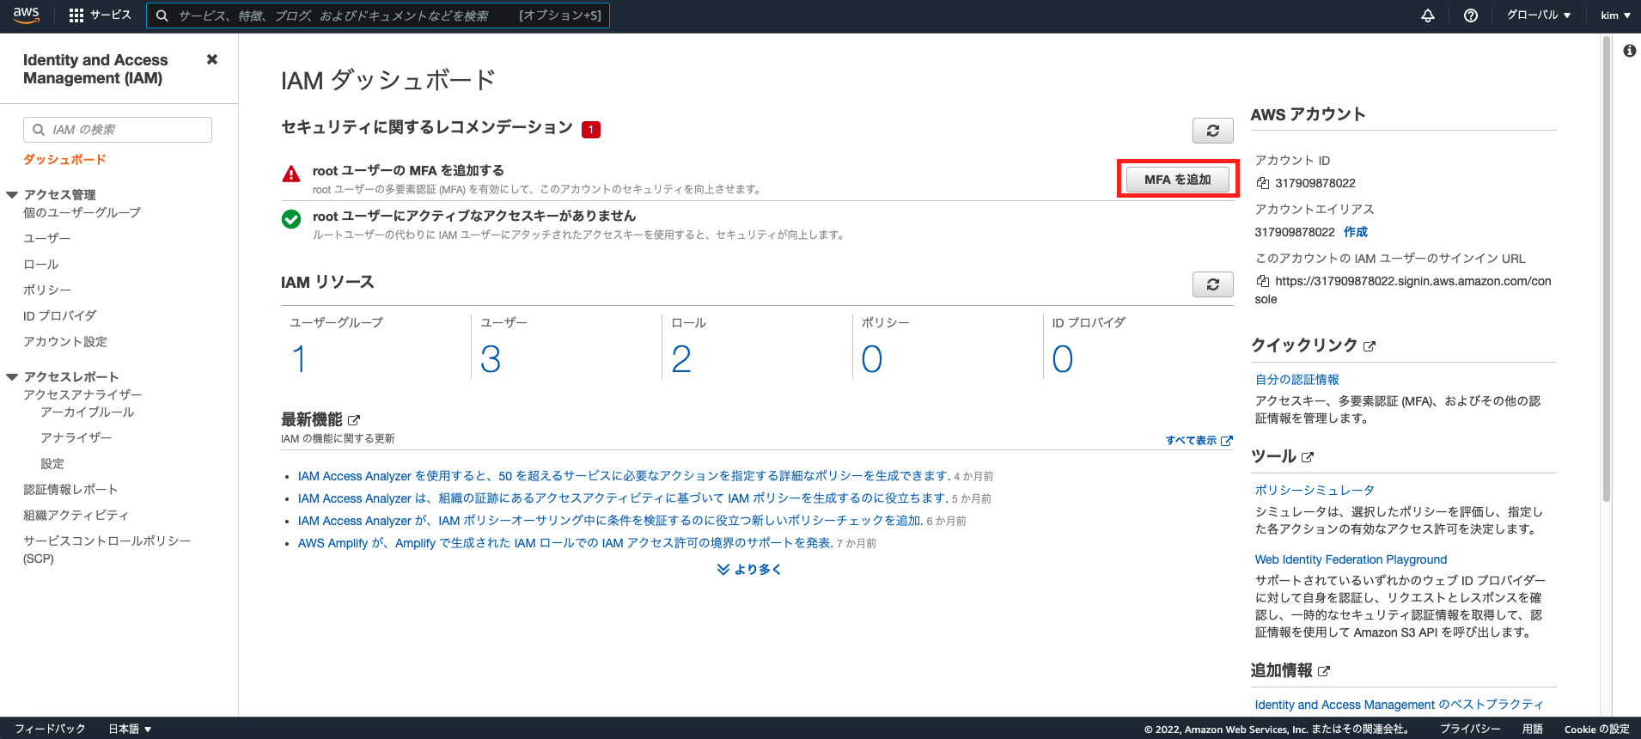Click フィードバック in the footer
This screenshot has width=1641, height=739.
[x=50, y=729]
